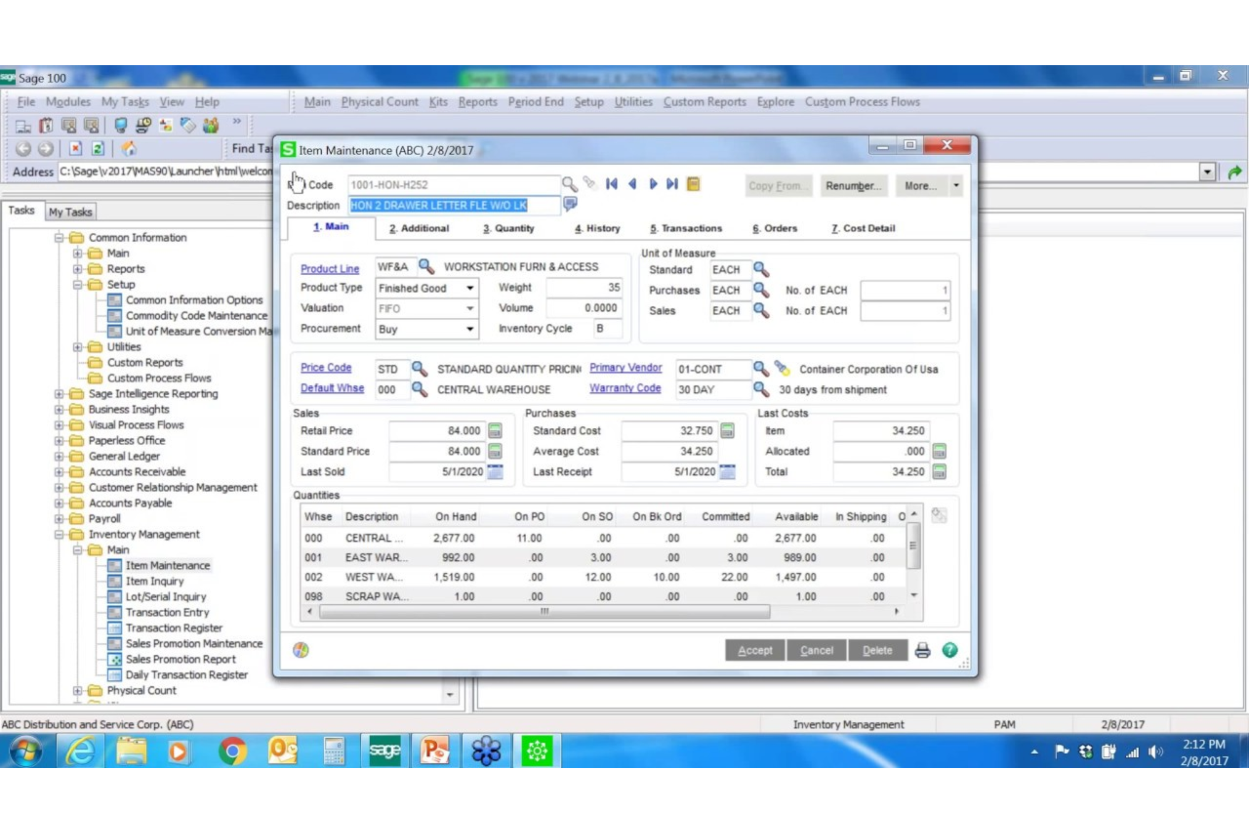Open the Period End menu
Viewport: 1249px width, 833px height.
(x=535, y=102)
